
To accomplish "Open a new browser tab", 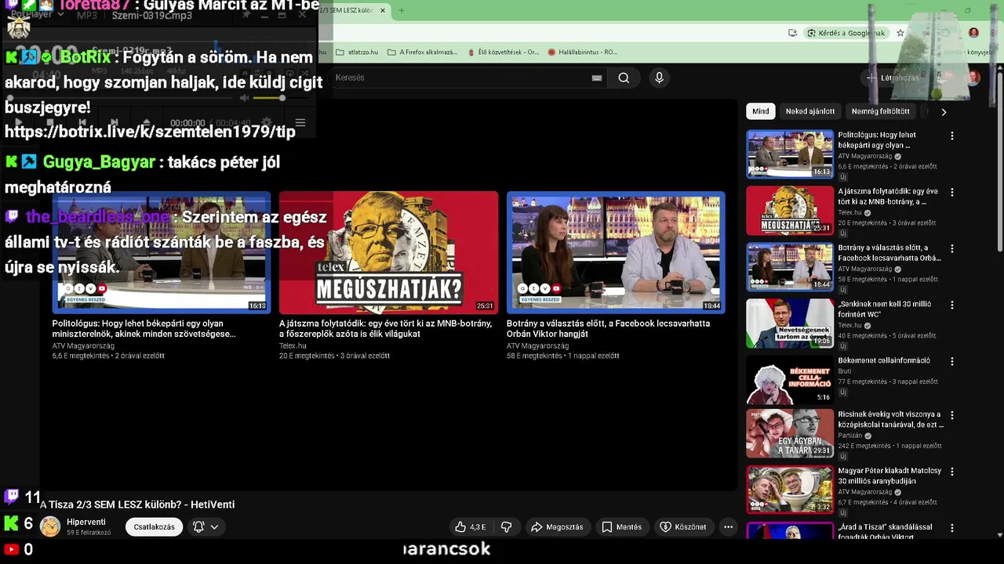I will pyautogui.click(x=401, y=11).
